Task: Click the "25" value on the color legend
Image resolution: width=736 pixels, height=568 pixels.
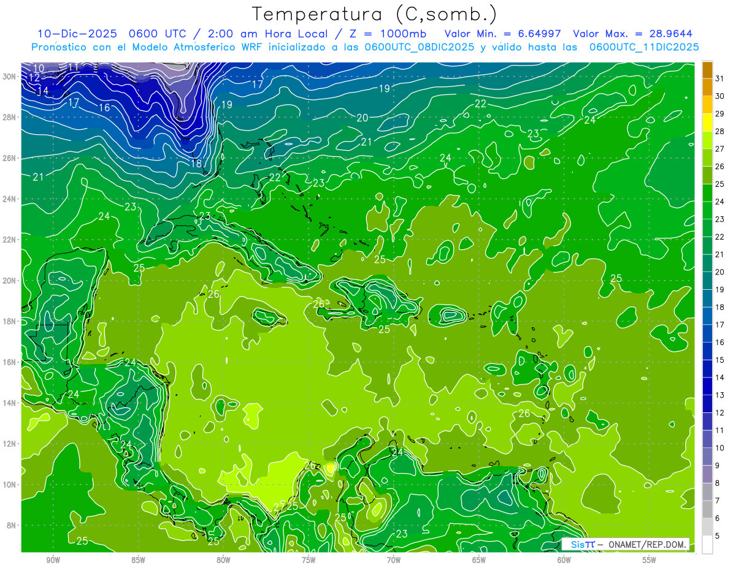Action: click(x=720, y=184)
